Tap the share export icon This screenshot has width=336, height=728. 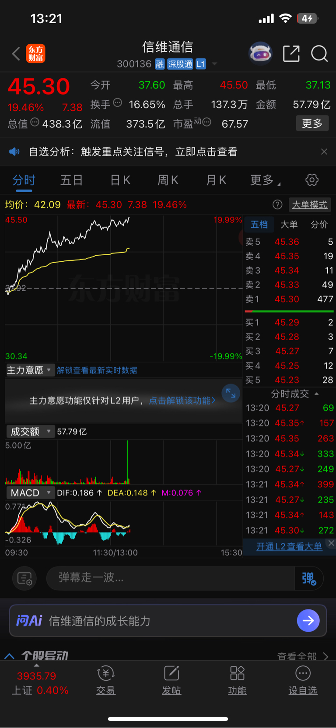click(291, 53)
